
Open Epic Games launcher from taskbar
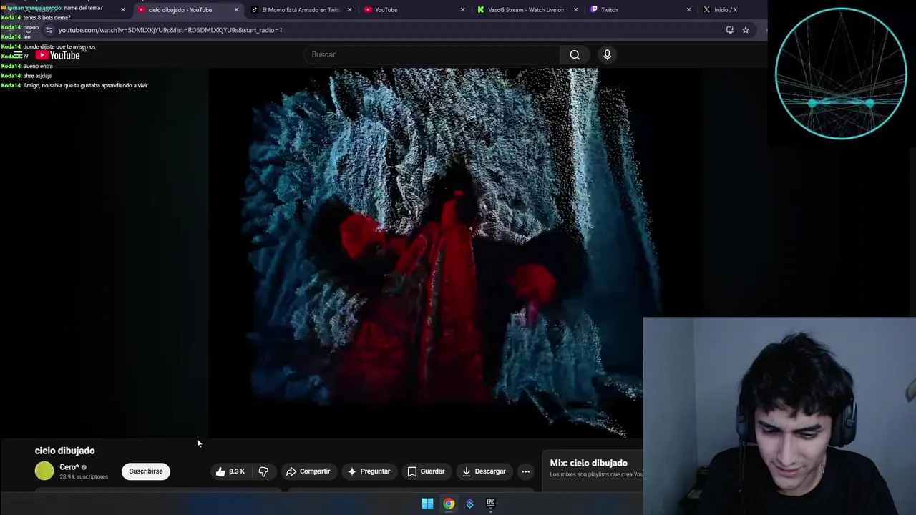tap(491, 504)
